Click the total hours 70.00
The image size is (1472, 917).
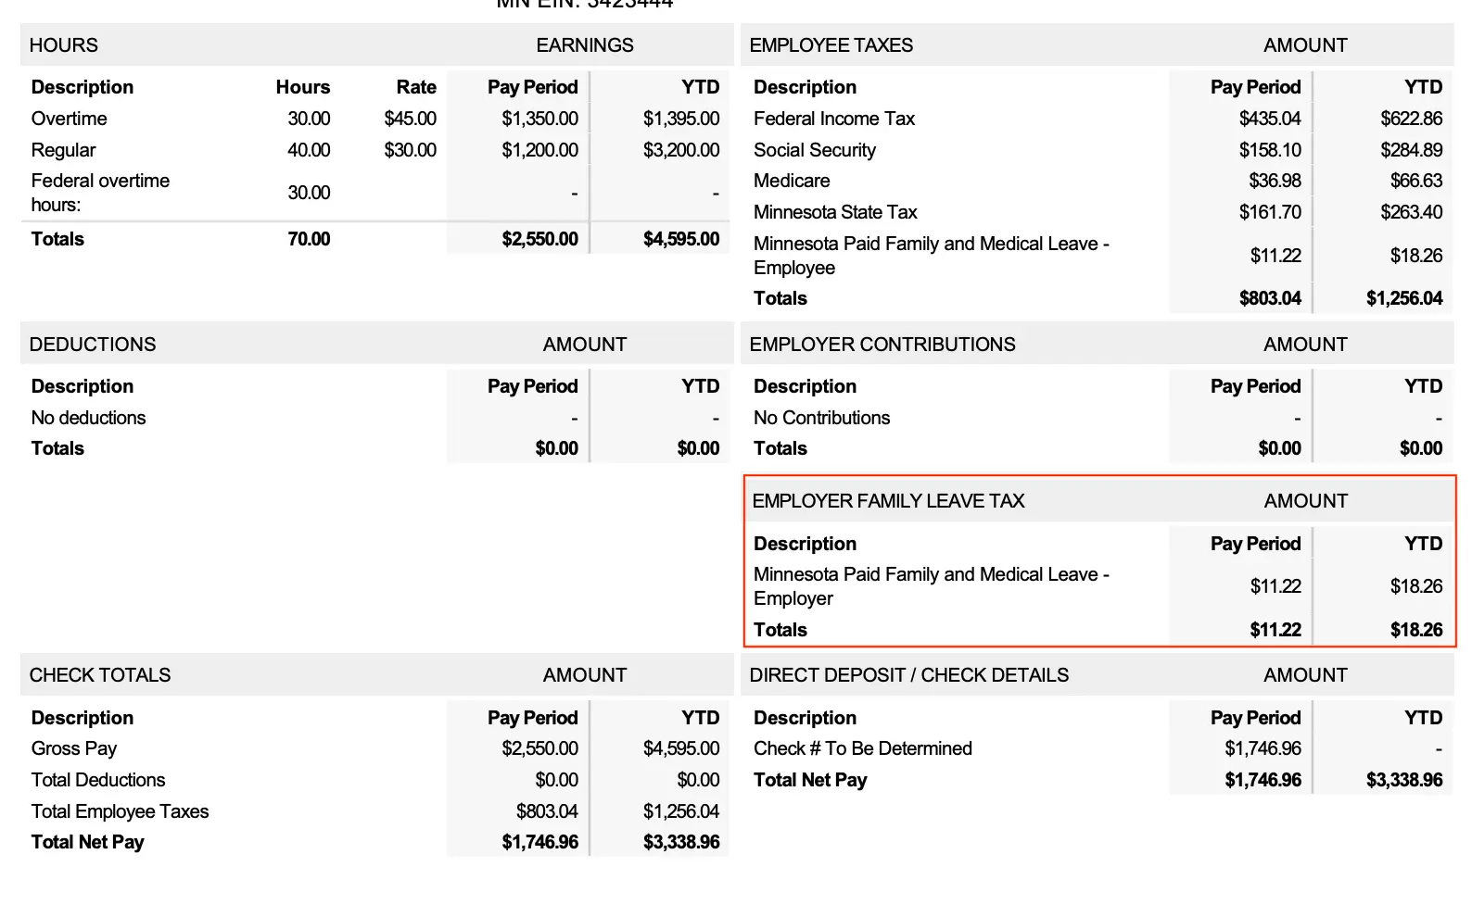coord(309,239)
